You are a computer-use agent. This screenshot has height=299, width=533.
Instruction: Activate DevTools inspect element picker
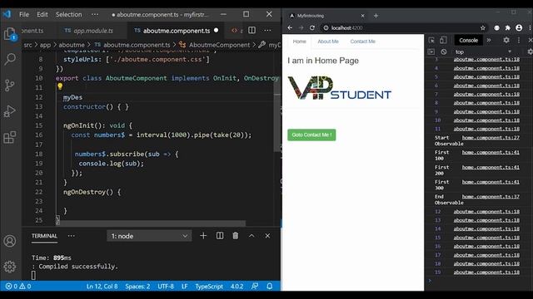431,40
